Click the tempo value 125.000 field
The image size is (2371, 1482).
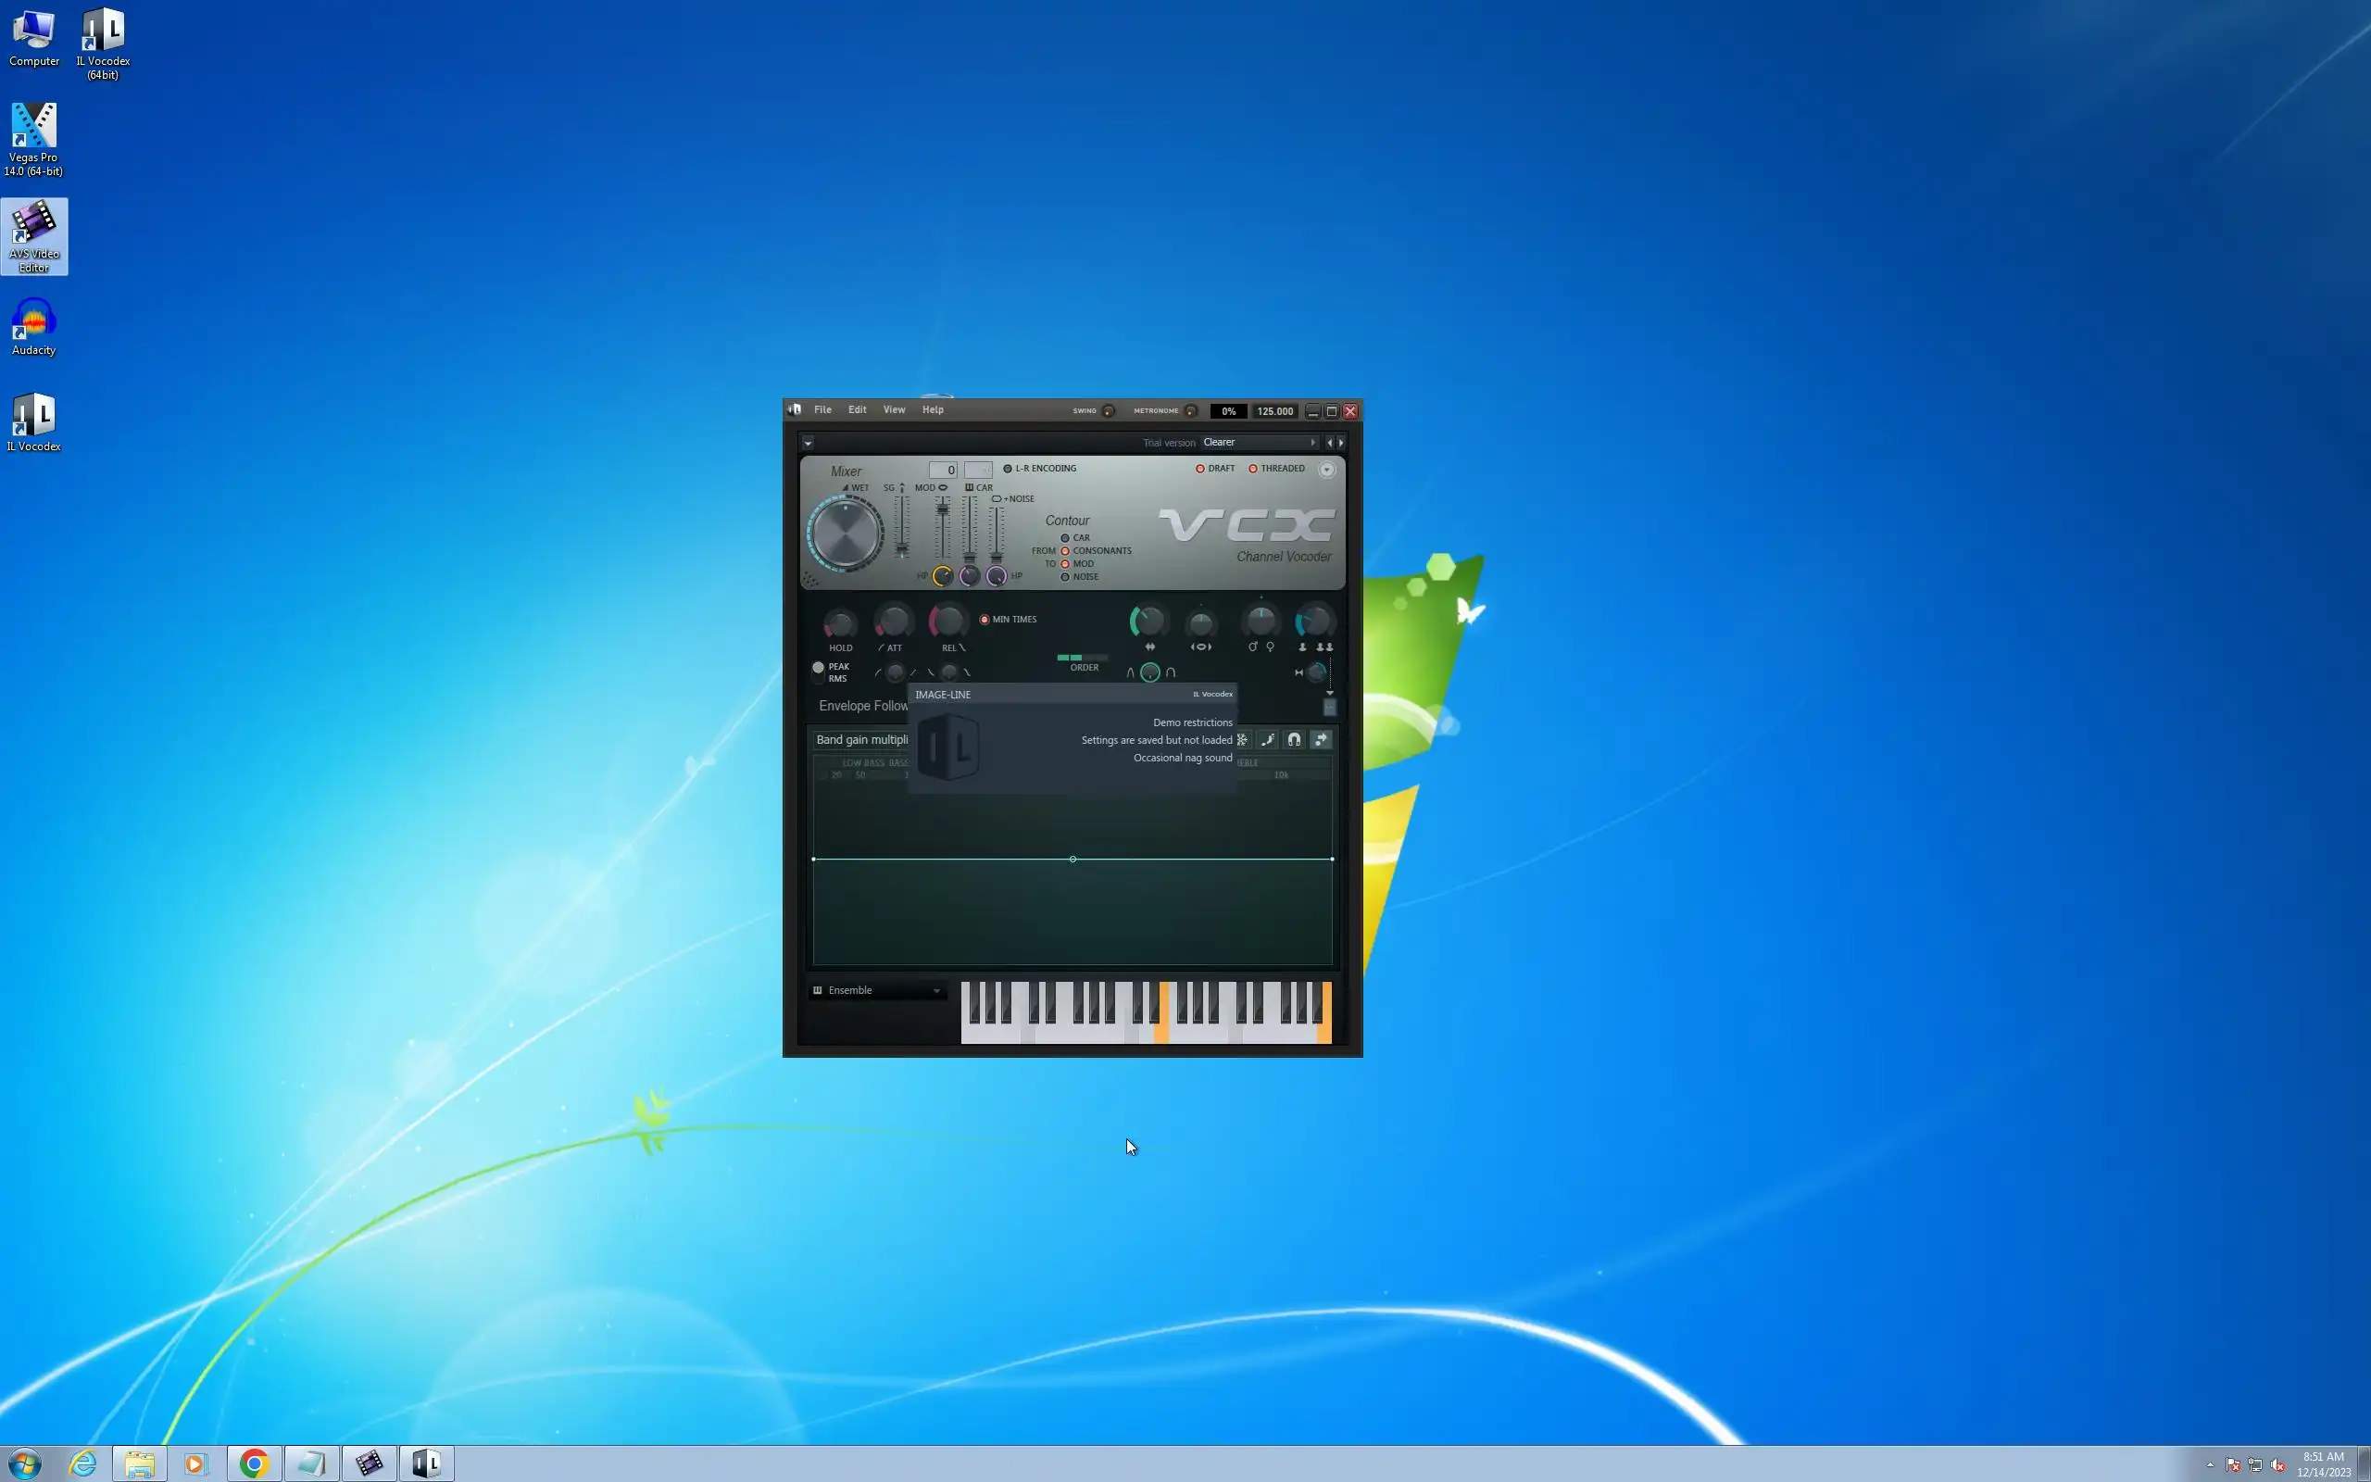[x=1273, y=411]
